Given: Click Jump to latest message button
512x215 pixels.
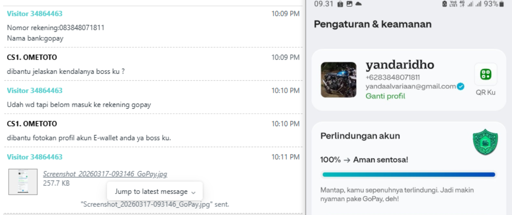Looking at the screenshot, I should point(155,191).
